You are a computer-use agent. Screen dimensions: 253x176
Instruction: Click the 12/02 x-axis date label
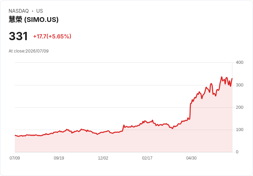coord(103,158)
